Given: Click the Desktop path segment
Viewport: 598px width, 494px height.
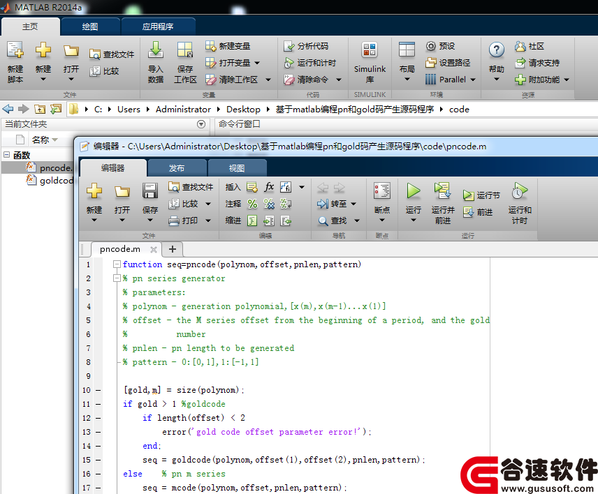Looking at the screenshot, I should pyautogui.click(x=243, y=110).
